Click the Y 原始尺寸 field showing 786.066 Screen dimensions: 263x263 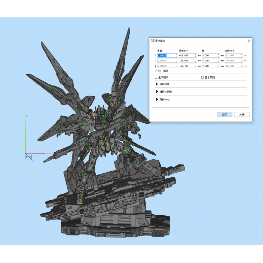pyautogui.click(x=234, y=61)
